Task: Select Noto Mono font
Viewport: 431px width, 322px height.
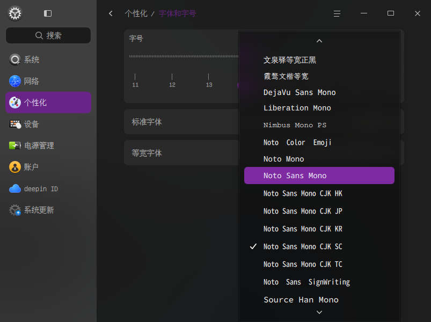Action: [x=319, y=159]
